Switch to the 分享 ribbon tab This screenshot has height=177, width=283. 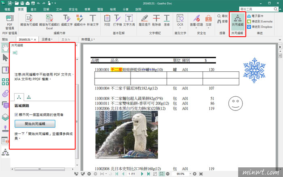coord(126,9)
